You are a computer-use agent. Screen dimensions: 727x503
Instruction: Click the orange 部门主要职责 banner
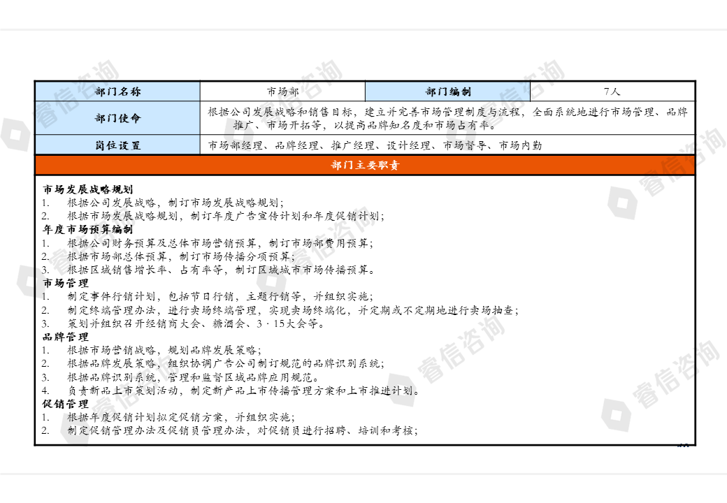365,166
